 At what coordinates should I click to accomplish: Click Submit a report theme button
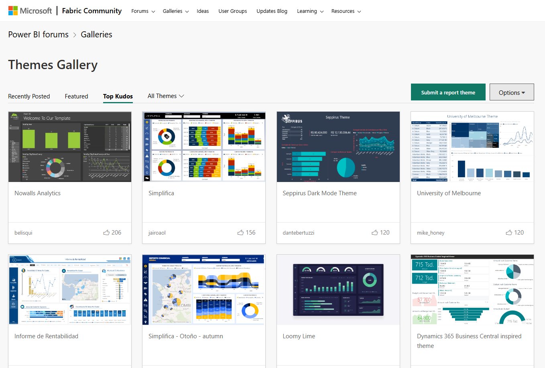point(448,92)
